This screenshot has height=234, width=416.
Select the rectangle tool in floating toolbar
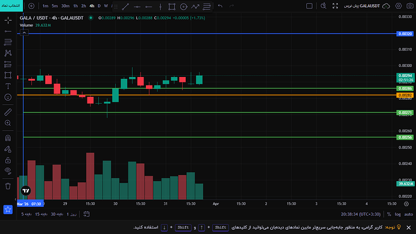(x=172, y=7)
